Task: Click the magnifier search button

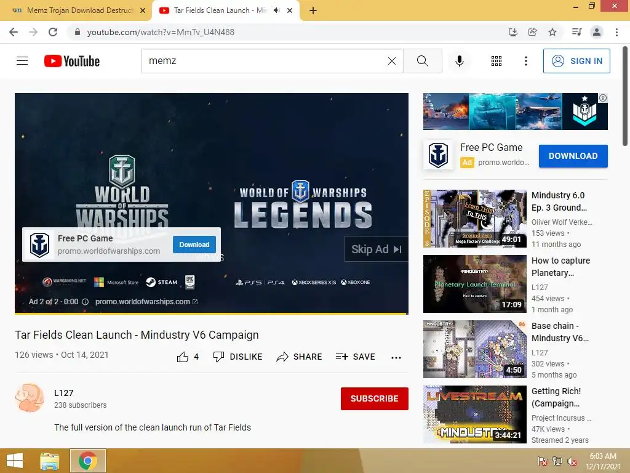Action: (422, 61)
